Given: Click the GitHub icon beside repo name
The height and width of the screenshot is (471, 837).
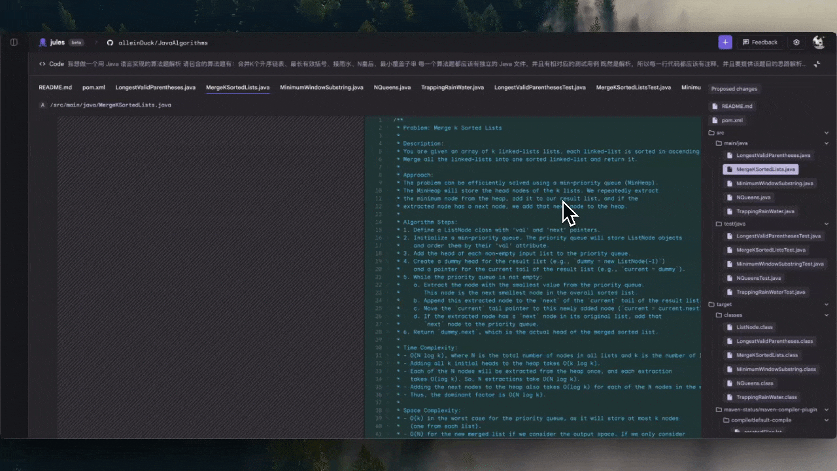Looking at the screenshot, I should pyautogui.click(x=110, y=43).
